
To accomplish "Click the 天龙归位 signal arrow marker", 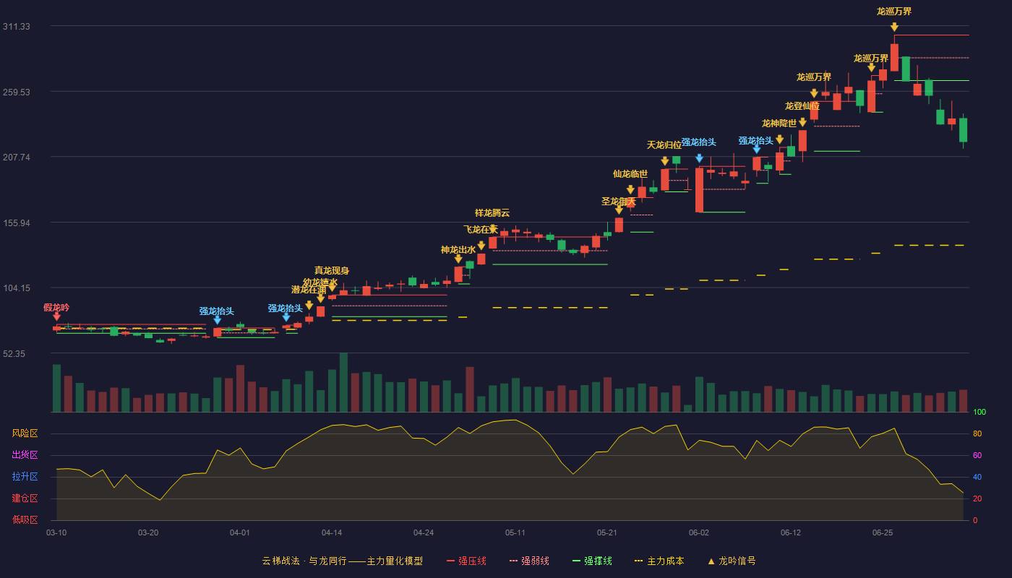I will (665, 161).
